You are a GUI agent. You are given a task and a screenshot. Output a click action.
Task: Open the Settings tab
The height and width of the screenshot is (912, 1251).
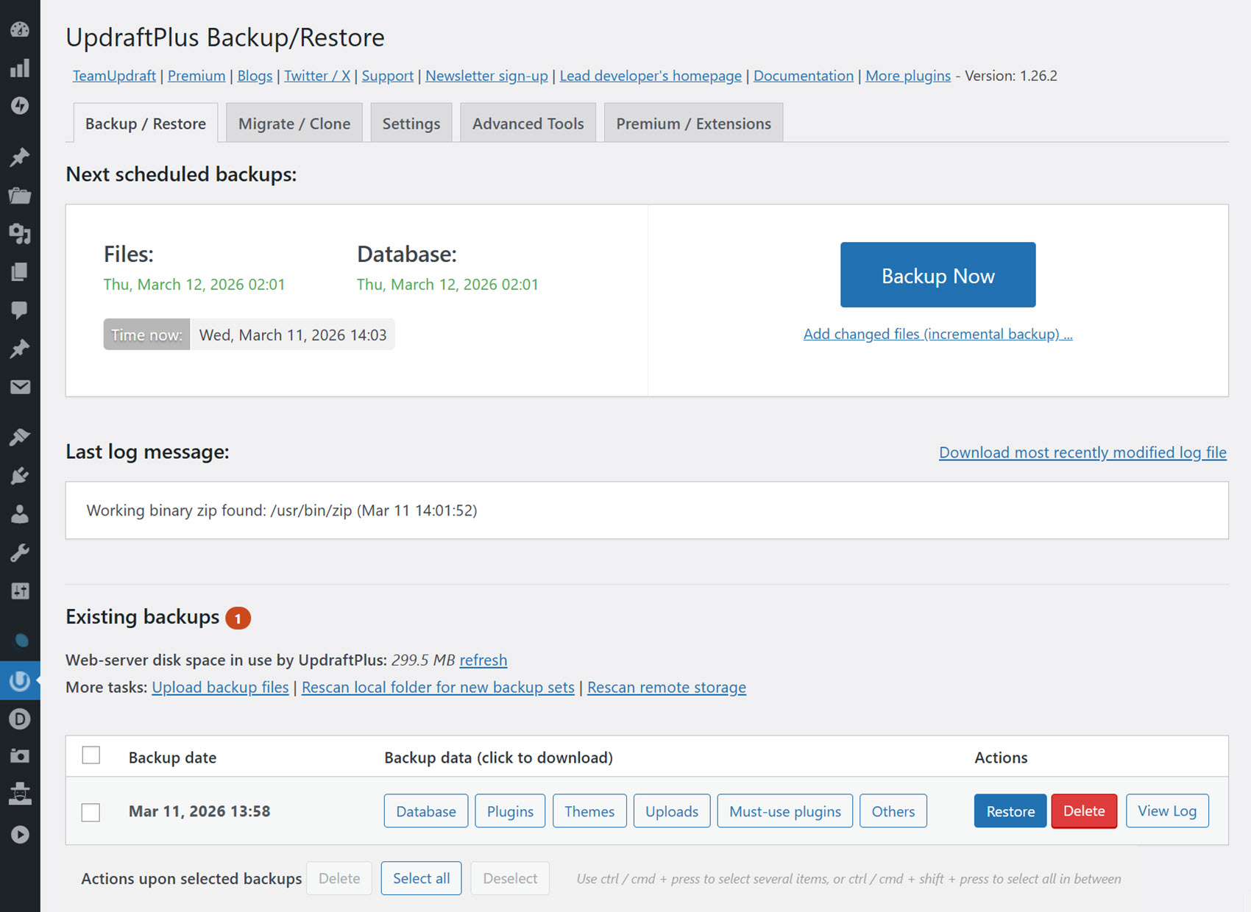411,124
